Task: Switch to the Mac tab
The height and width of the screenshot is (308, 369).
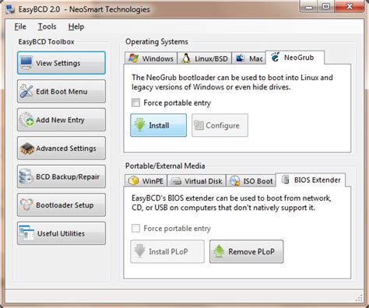Action: (248, 58)
